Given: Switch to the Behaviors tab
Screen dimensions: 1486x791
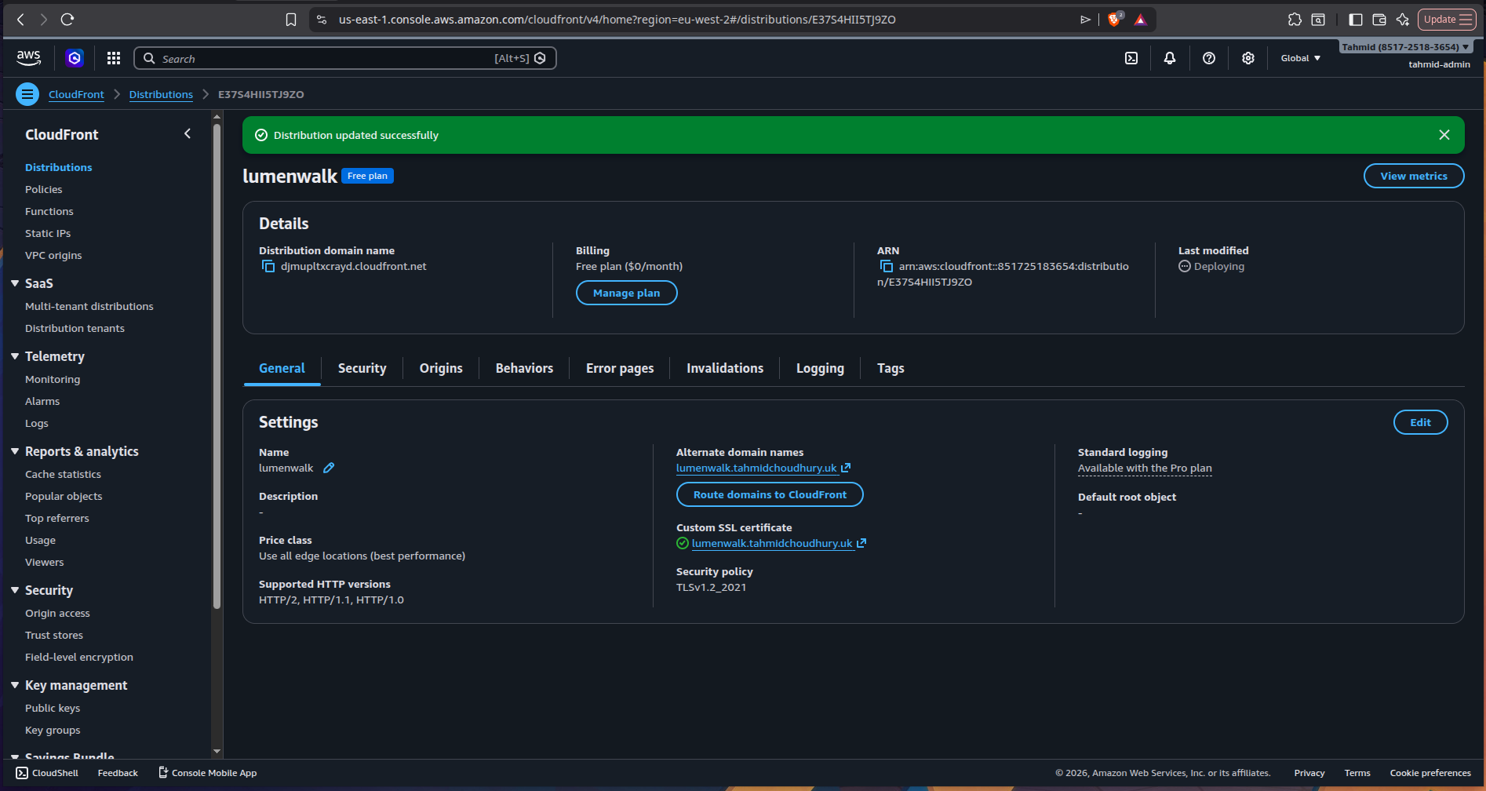Looking at the screenshot, I should [524, 369].
